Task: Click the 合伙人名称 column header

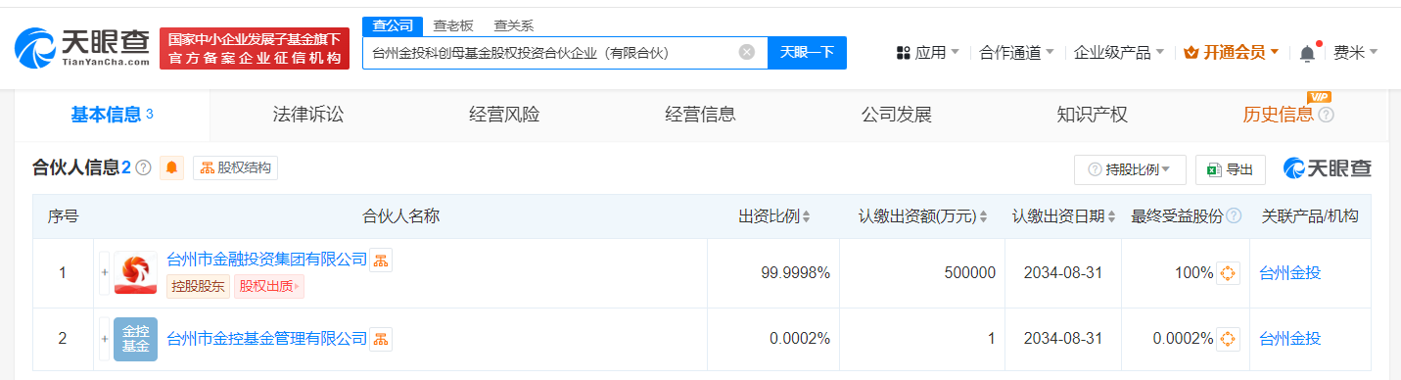Action: 400,216
